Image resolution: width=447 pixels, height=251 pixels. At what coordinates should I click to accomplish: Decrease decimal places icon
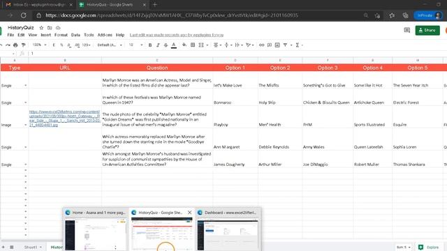coord(69,45)
